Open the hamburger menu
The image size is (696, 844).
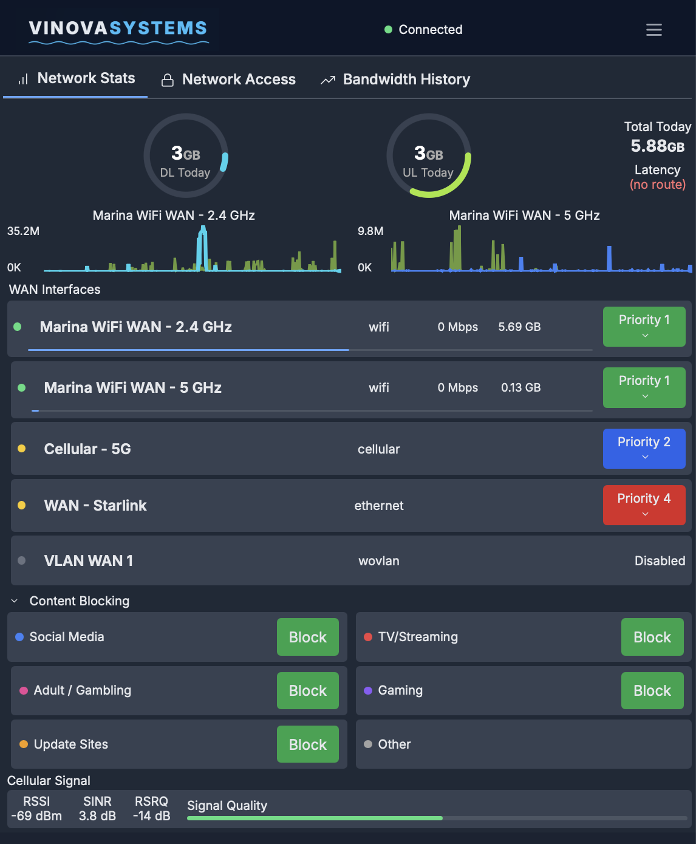(653, 29)
